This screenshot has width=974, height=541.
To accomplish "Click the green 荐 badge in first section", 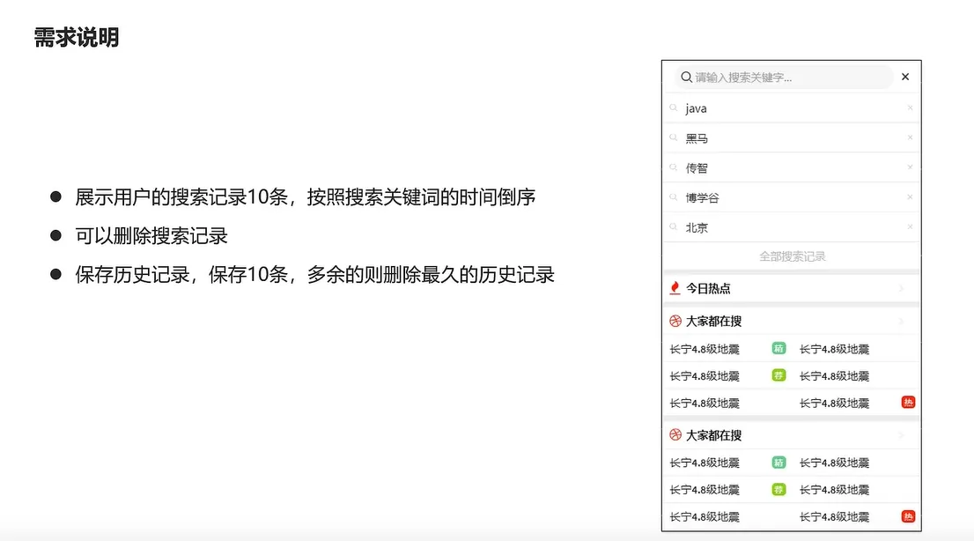I will click(x=778, y=375).
